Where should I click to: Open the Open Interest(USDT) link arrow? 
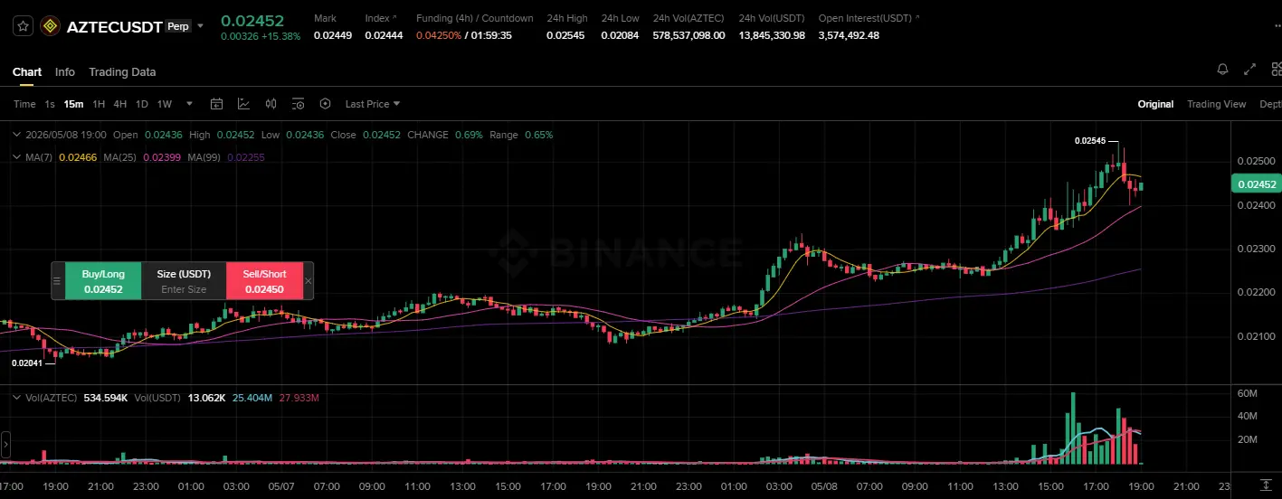click(x=919, y=18)
